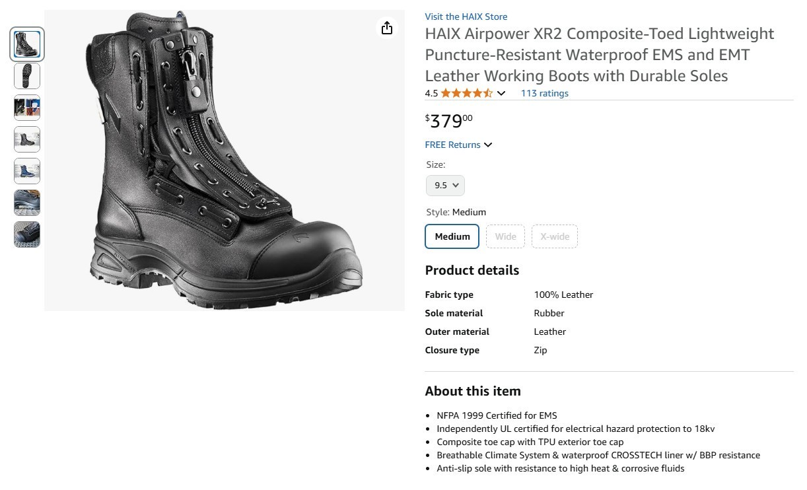This screenshot has height=490, width=807.
Task: Choose the Wide width style
Action: point(506,236)
